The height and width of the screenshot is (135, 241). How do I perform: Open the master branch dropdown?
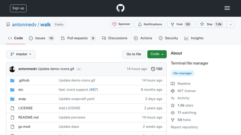pos(21,54)
